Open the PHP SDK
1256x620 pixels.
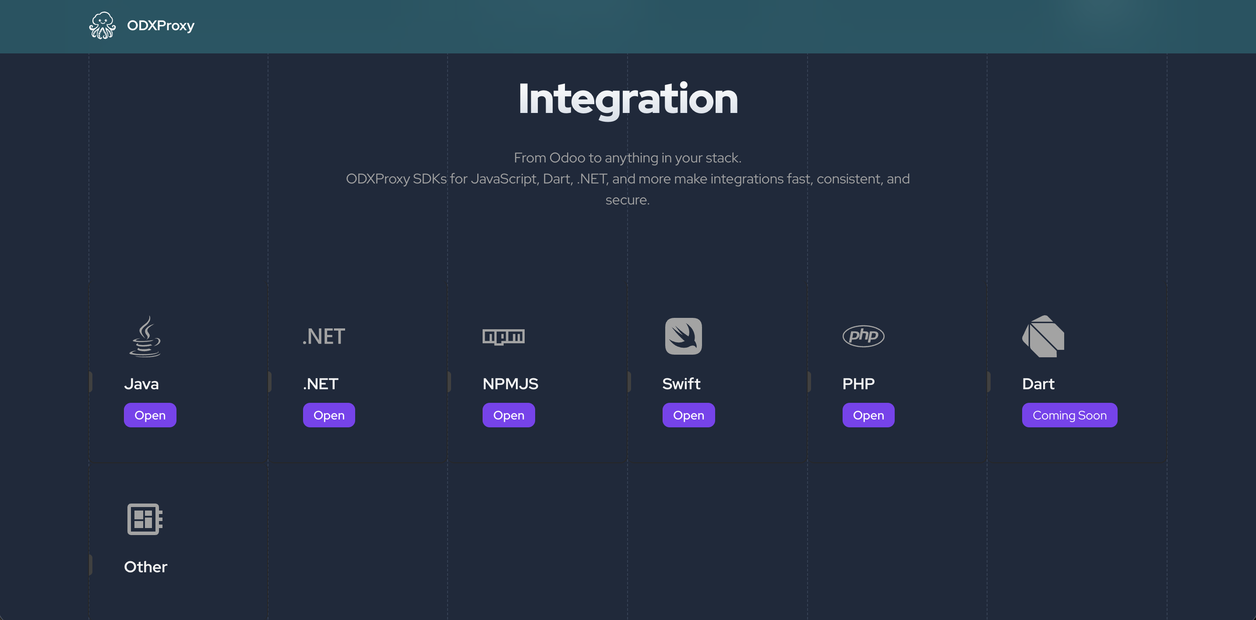(868, 415)
